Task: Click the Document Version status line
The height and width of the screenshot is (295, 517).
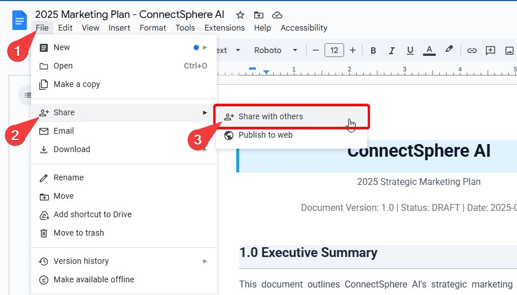Action: pyautogui.click(x=409, y=207)
